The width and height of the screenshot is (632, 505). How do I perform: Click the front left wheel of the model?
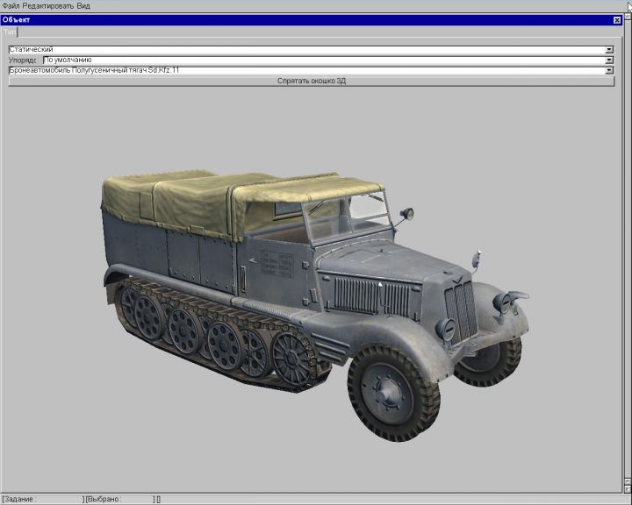coord(392,393)
